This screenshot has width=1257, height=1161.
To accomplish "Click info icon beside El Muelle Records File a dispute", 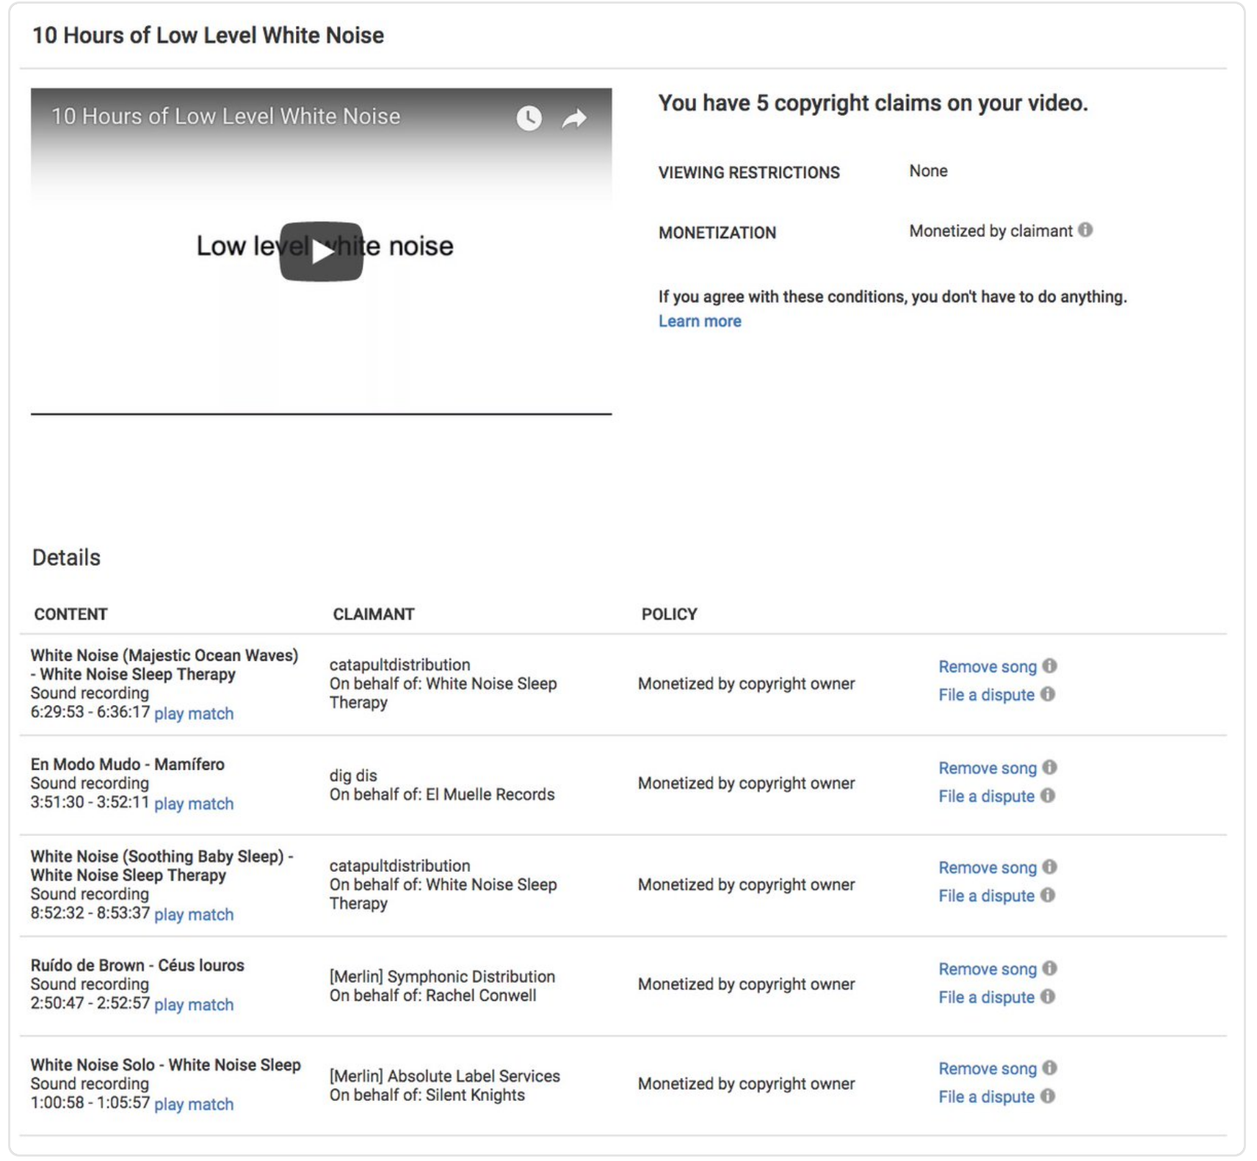I will point(1048,796).
